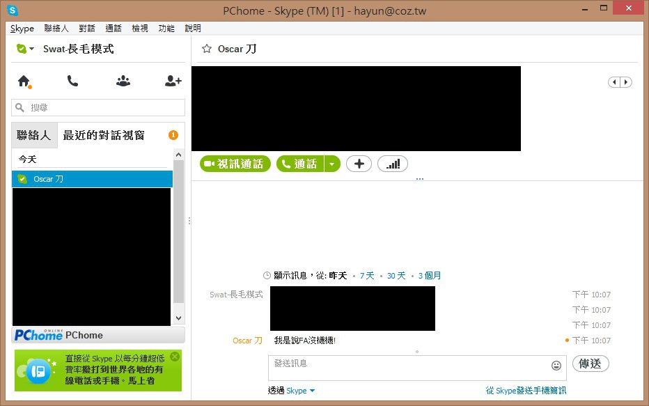This screenshot has height=406, width=649.
Task: Open the 檢視 menu
Action: click(140, 28)
